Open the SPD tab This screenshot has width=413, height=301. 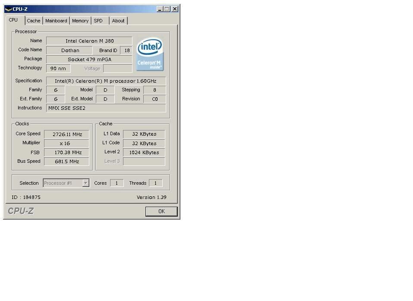coord(100,21)
